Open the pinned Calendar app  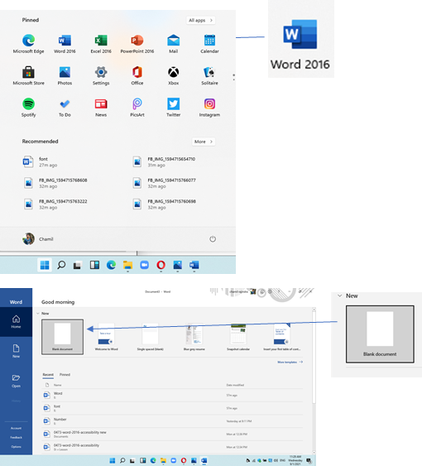click(209, 43)
